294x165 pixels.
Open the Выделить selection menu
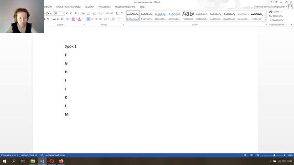pos(277,20)
